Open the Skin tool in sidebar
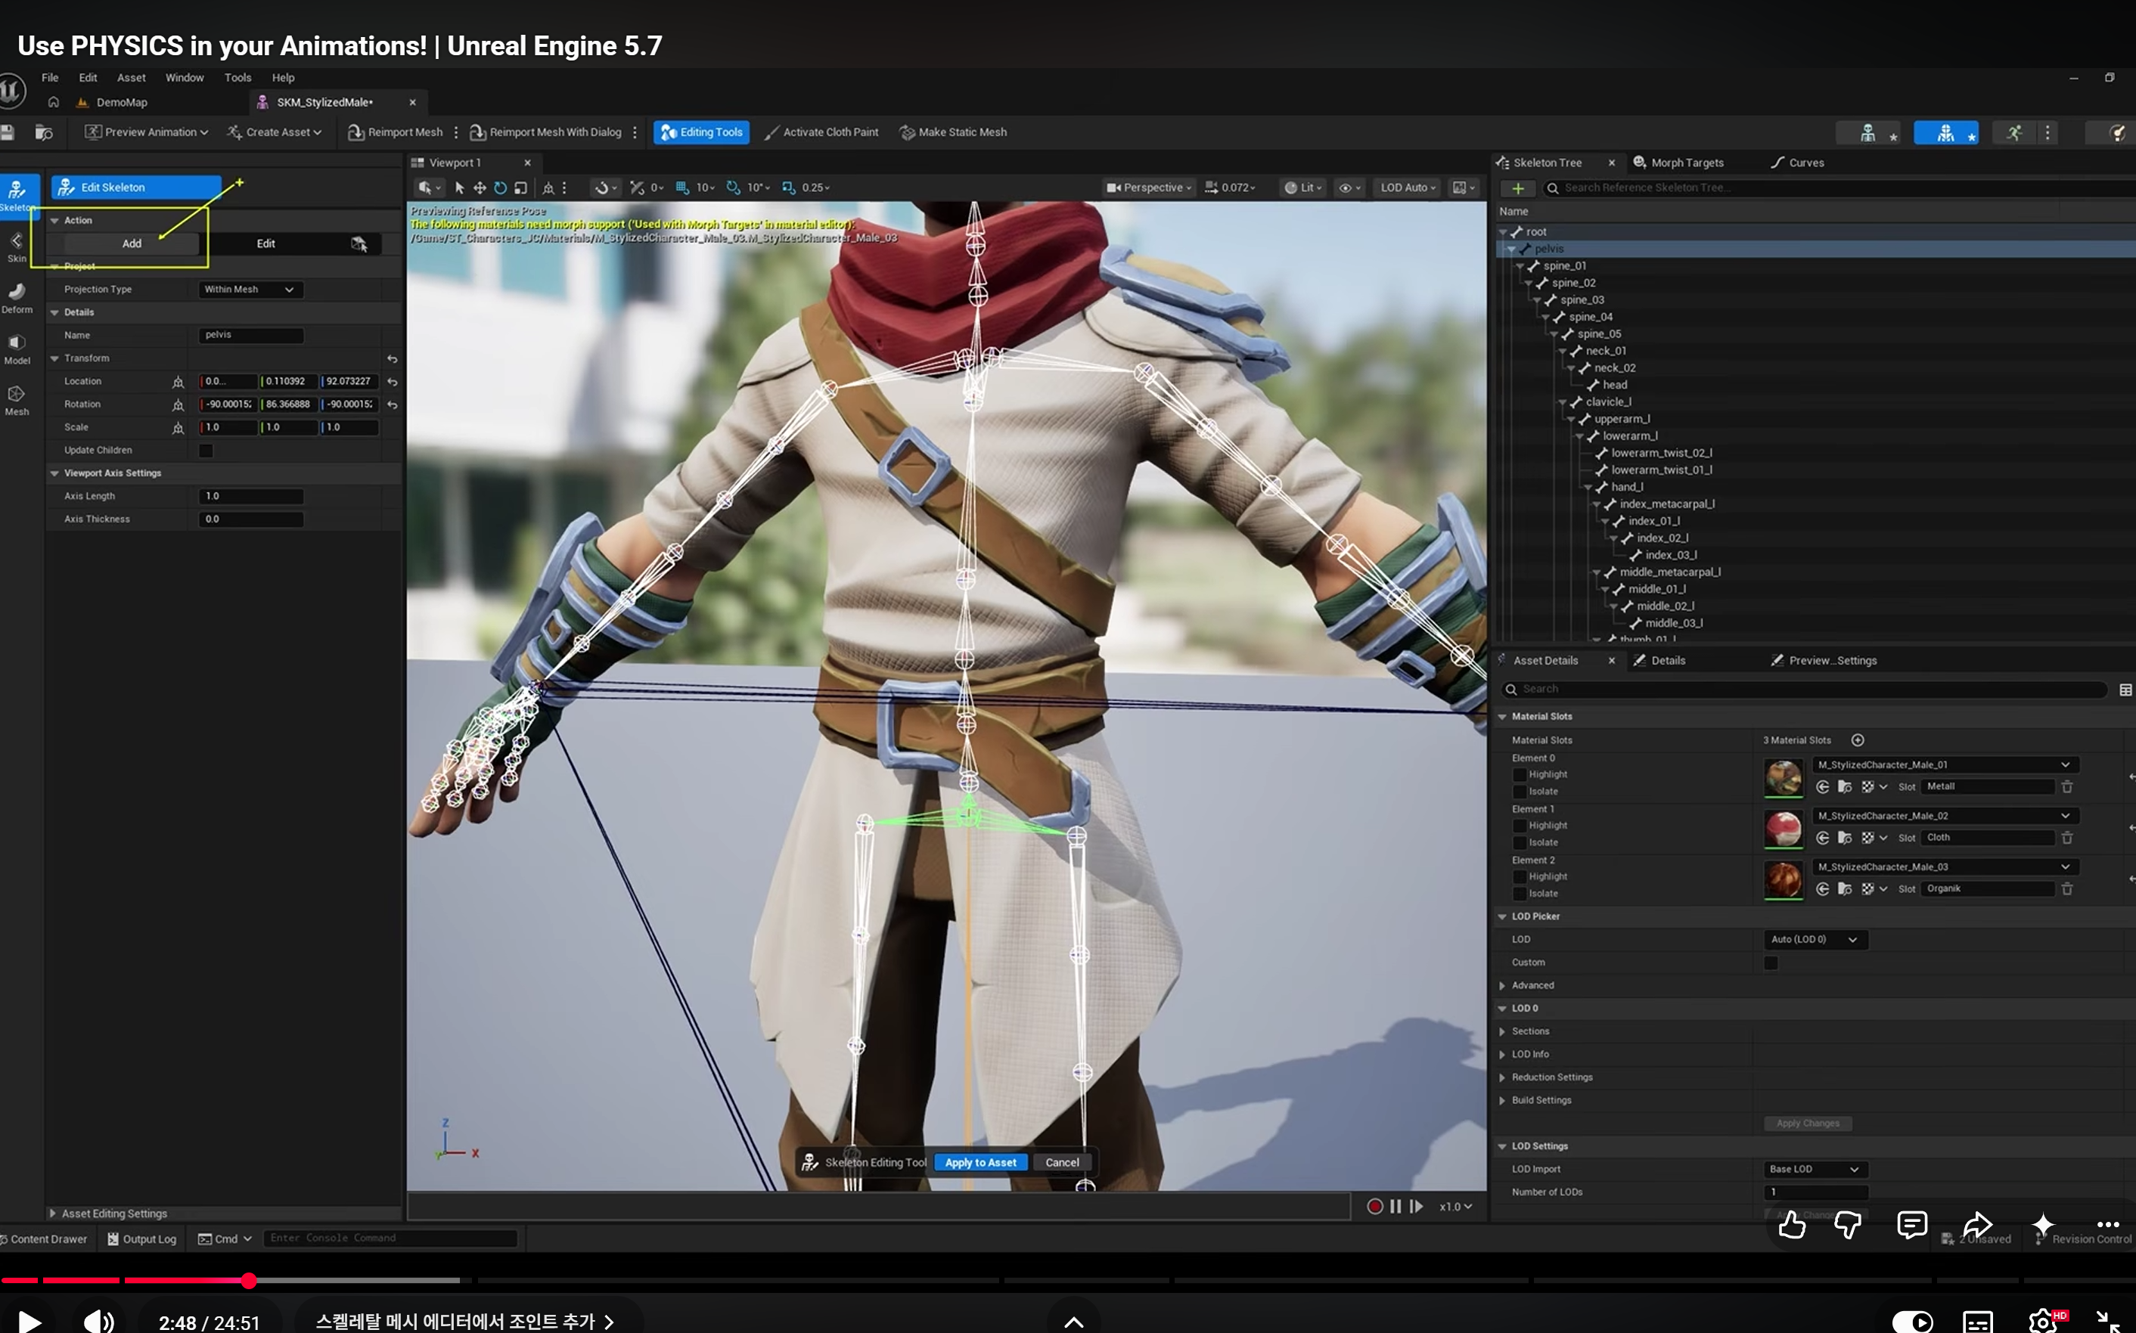 pos(17,246)
